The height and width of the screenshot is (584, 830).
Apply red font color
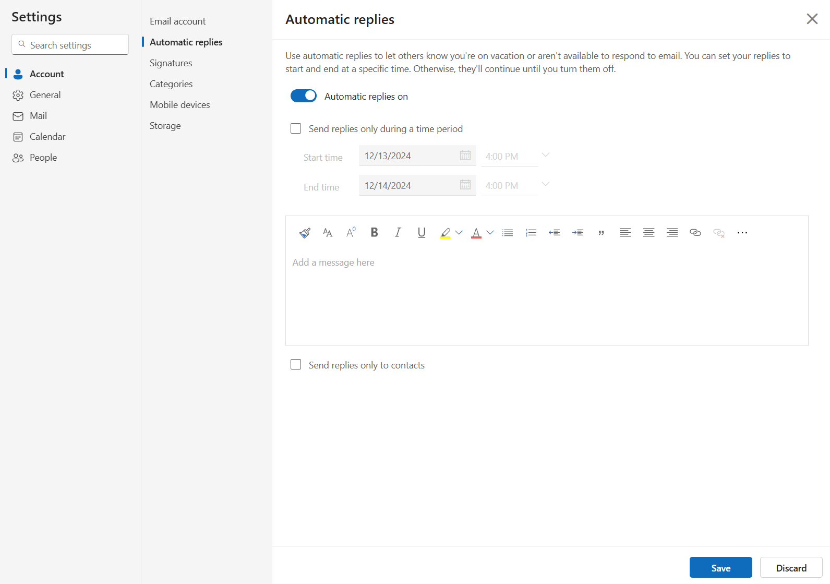pos(476,233)
